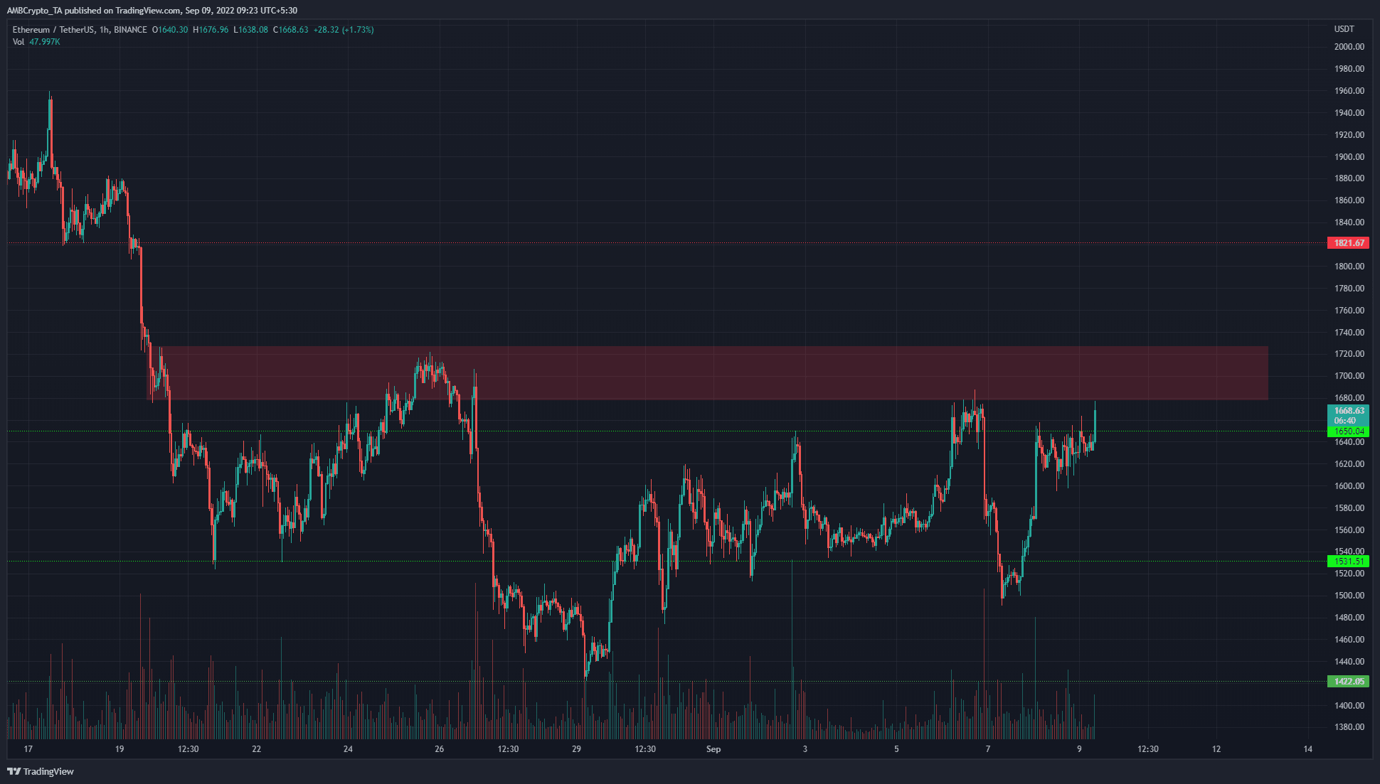Click the +28.32 (+1.73%) change value
The height and width of the screenshot is (784, 1380).
pyautogui.click(x=344, y=30)
